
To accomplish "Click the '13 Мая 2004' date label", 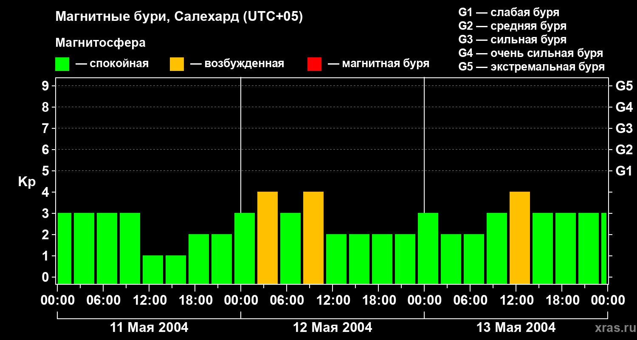I will (516, 327).
